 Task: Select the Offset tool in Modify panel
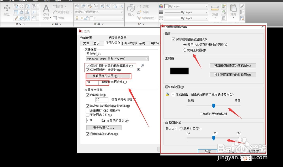[22, 12]
